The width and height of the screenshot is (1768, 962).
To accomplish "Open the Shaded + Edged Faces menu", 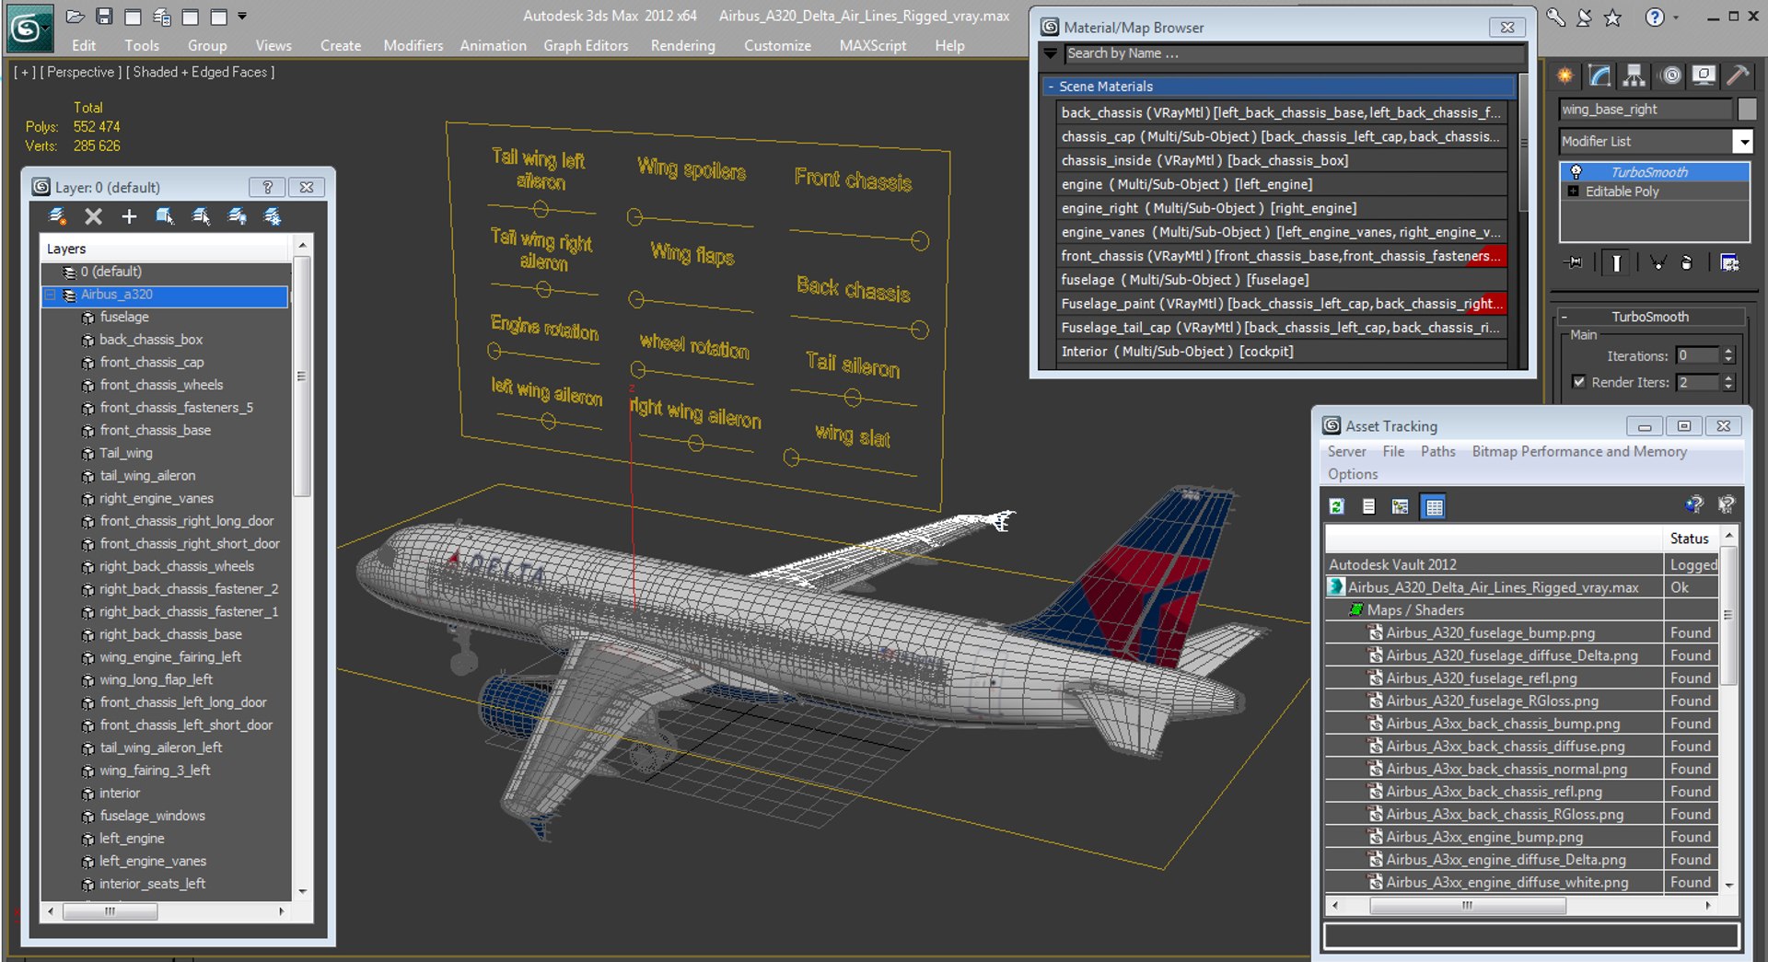I will point(200,72).
